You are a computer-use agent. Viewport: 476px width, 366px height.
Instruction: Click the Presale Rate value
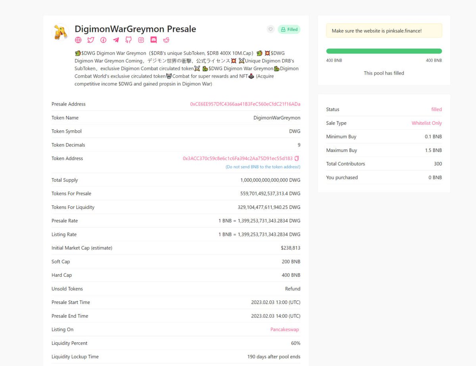tap(259, 221)
